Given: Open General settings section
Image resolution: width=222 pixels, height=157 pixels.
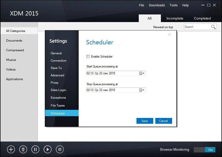Looking at the screenshot, I should point(56,53).
